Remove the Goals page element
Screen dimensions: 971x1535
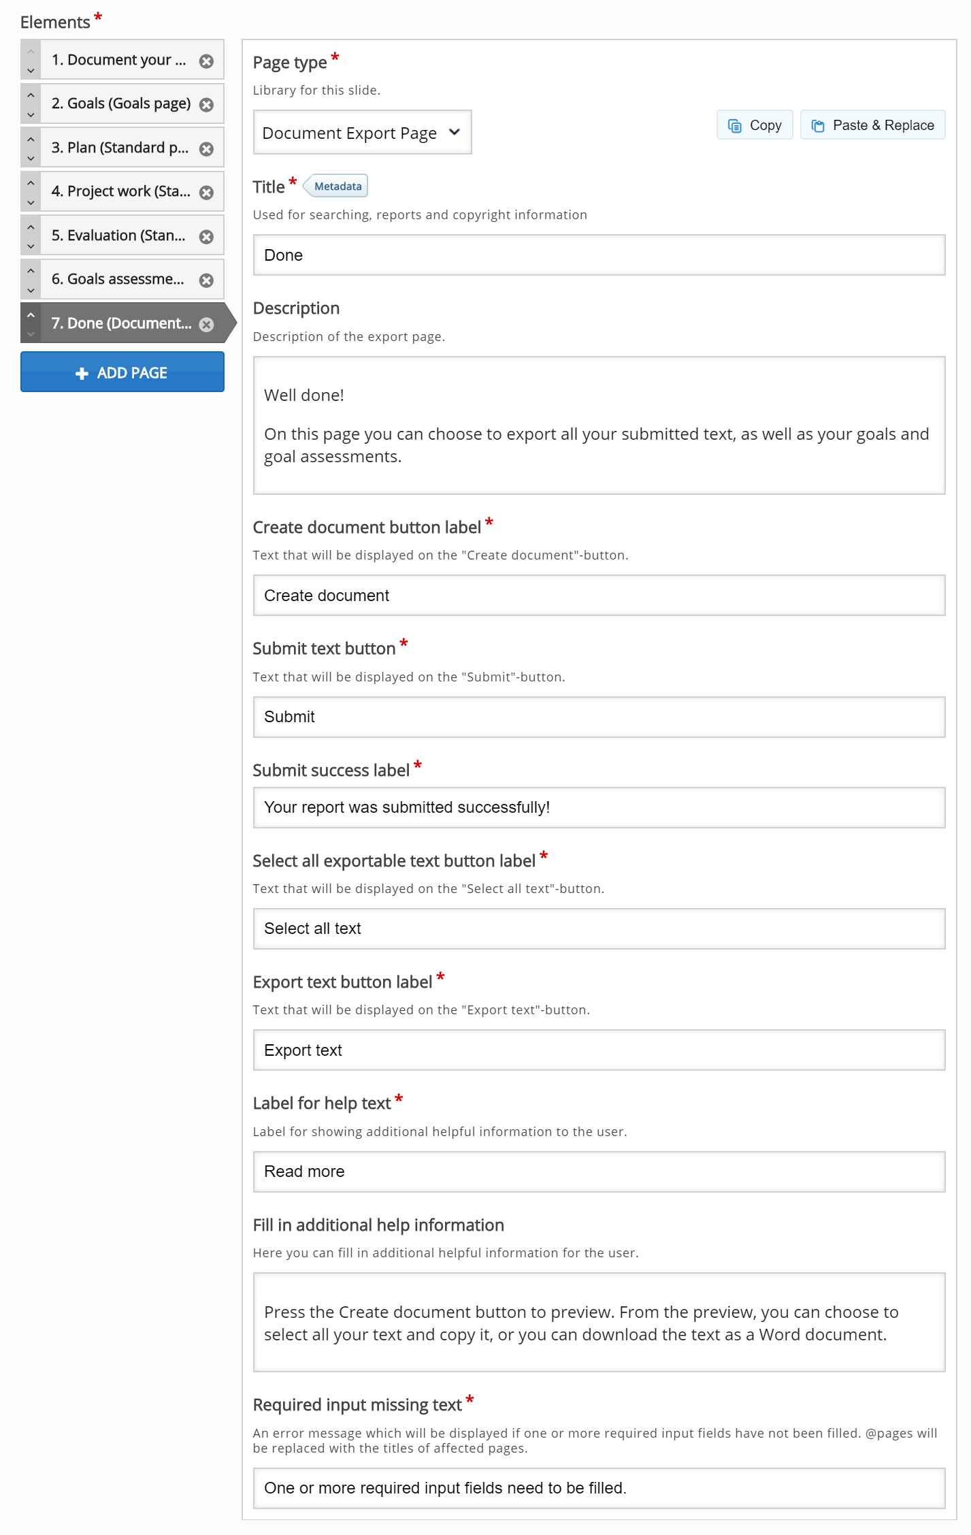[206, 104]
